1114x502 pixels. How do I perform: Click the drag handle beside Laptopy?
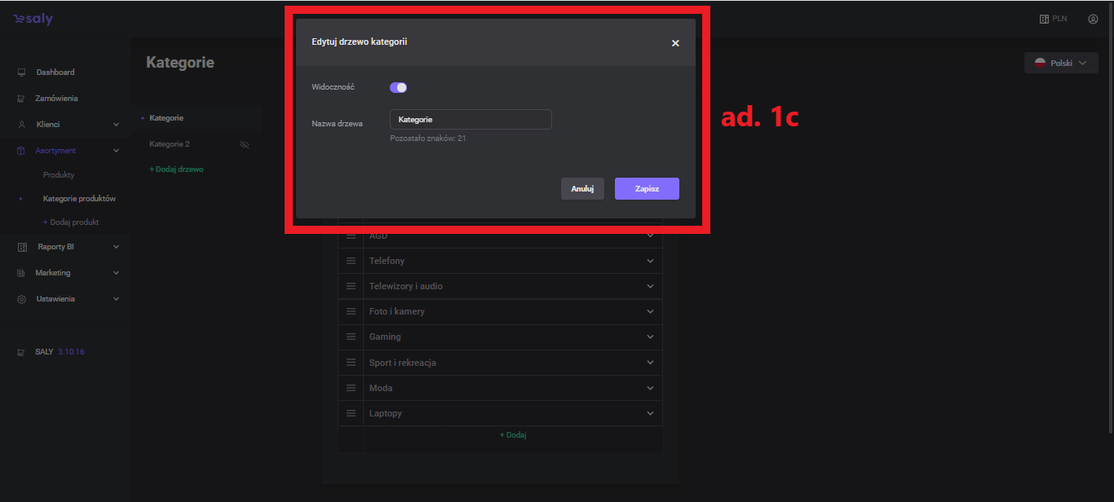tap(351, 413)
